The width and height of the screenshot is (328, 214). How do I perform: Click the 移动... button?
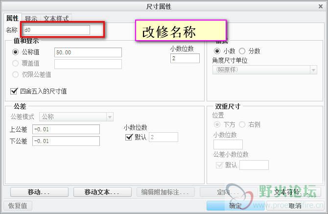(x=39, y=192)
